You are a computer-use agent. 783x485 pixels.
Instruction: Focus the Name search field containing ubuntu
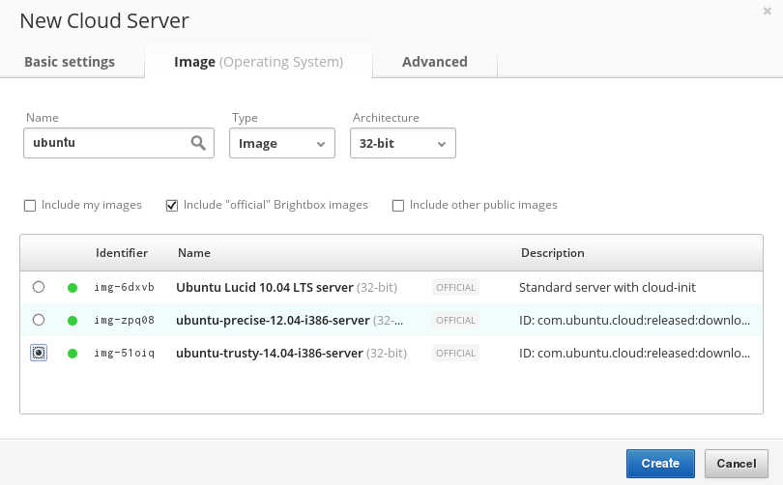119,143
